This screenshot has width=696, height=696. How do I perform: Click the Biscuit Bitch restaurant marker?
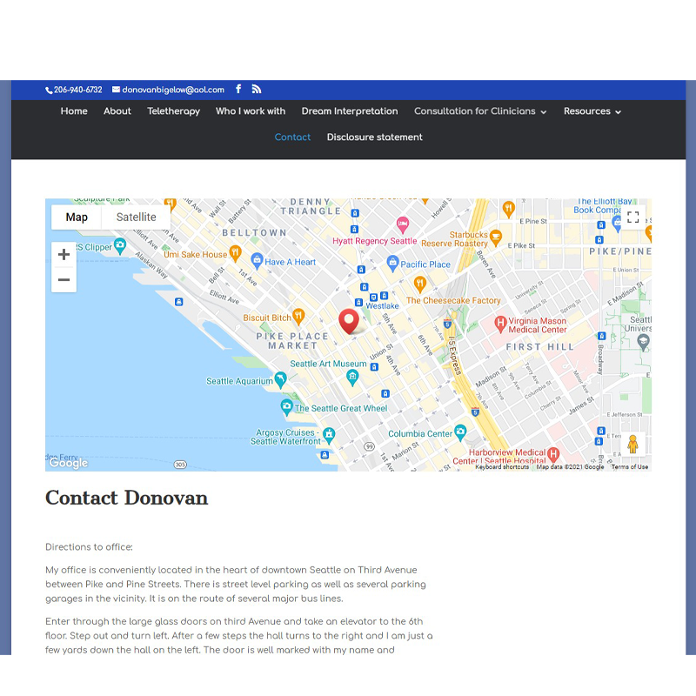[298, 316]
